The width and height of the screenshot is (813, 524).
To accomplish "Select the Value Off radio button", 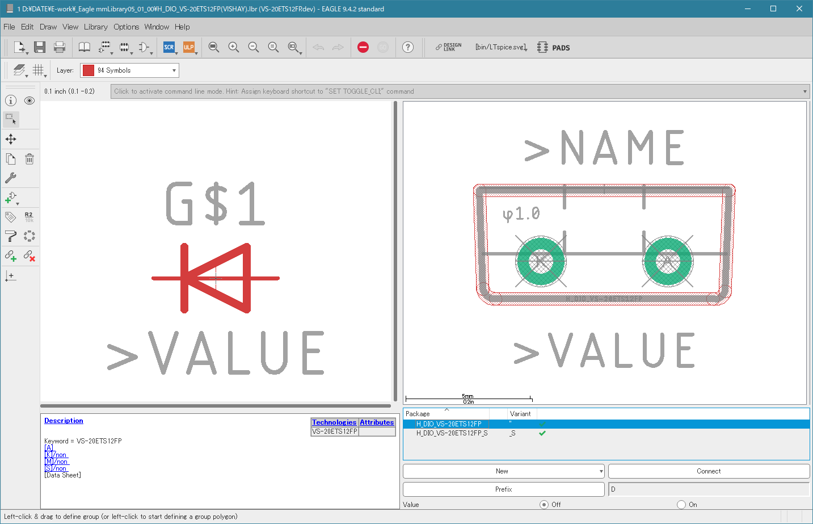I will click(544, 505).
